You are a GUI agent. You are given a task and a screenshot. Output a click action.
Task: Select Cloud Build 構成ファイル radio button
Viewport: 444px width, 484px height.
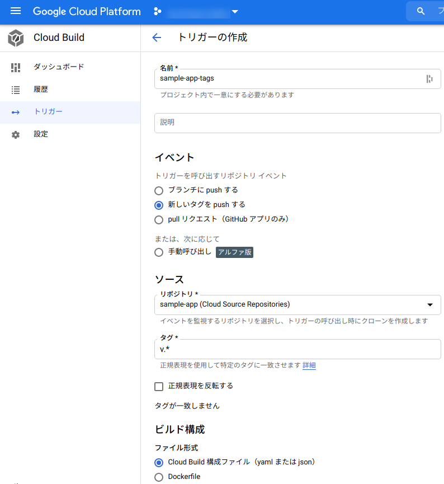point(159,463)
